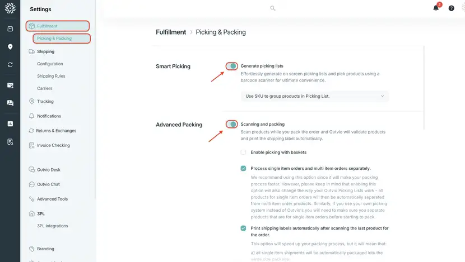Enable picking with baskets checkbox
Viewport: 465px width, 262px height.
(243, 153)
